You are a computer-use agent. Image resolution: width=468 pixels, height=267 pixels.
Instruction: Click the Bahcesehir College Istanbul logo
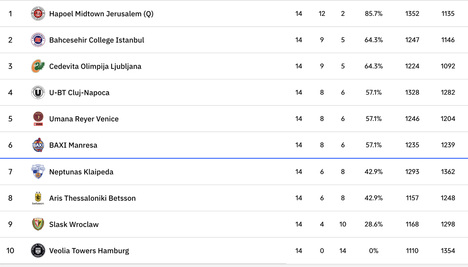[x=38, y=40]
